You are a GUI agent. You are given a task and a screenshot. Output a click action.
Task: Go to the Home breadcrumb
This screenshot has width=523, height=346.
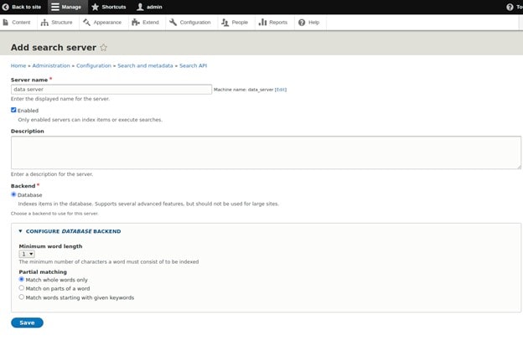click(18, 65)
